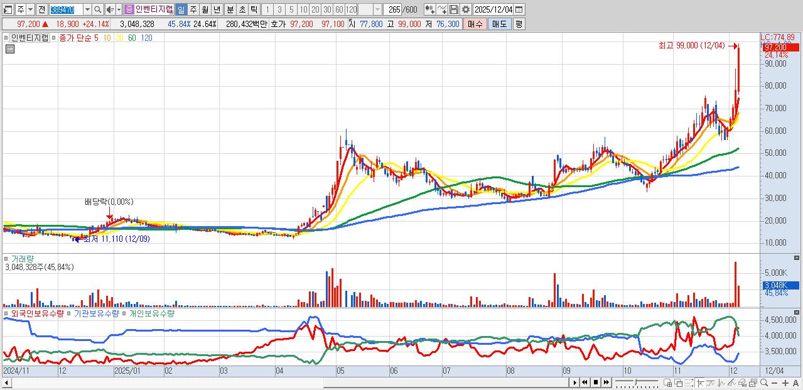Switch to 틱 tick chart period
This screenshot has width=803, height=390.
[253, 9]
